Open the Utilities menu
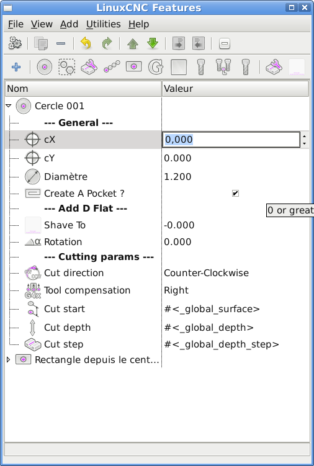 tap(104, 24)
